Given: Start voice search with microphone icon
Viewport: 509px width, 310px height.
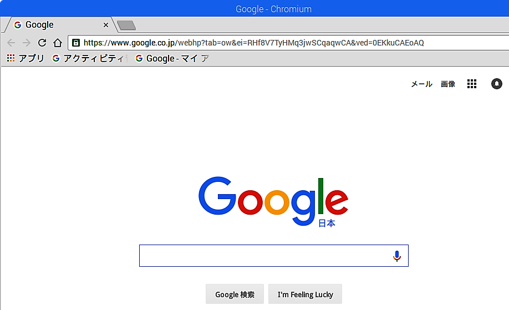Looking at the screenshot, I should pyautogui.click(x=396, y=256).
